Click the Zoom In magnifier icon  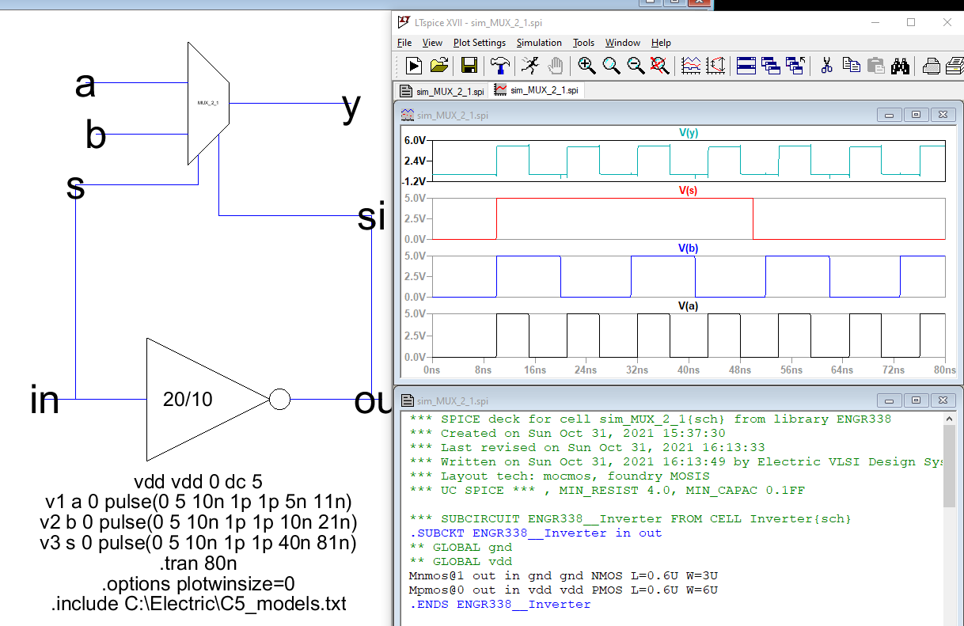click(x=586, y=66)
